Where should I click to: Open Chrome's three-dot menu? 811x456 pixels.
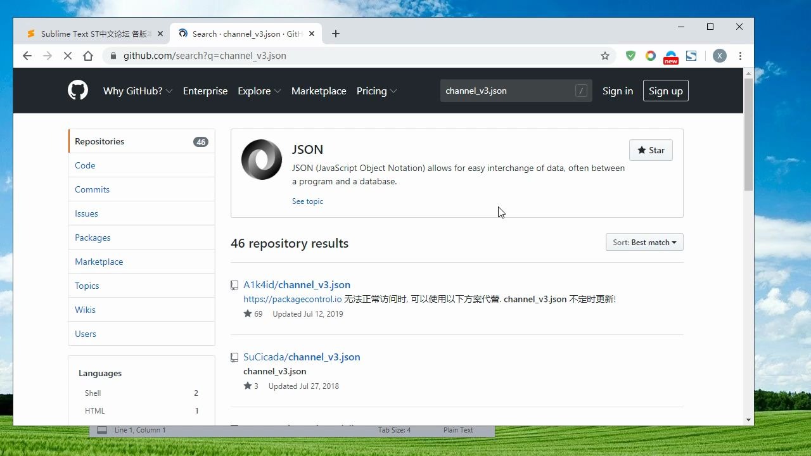tap(740, 56)
